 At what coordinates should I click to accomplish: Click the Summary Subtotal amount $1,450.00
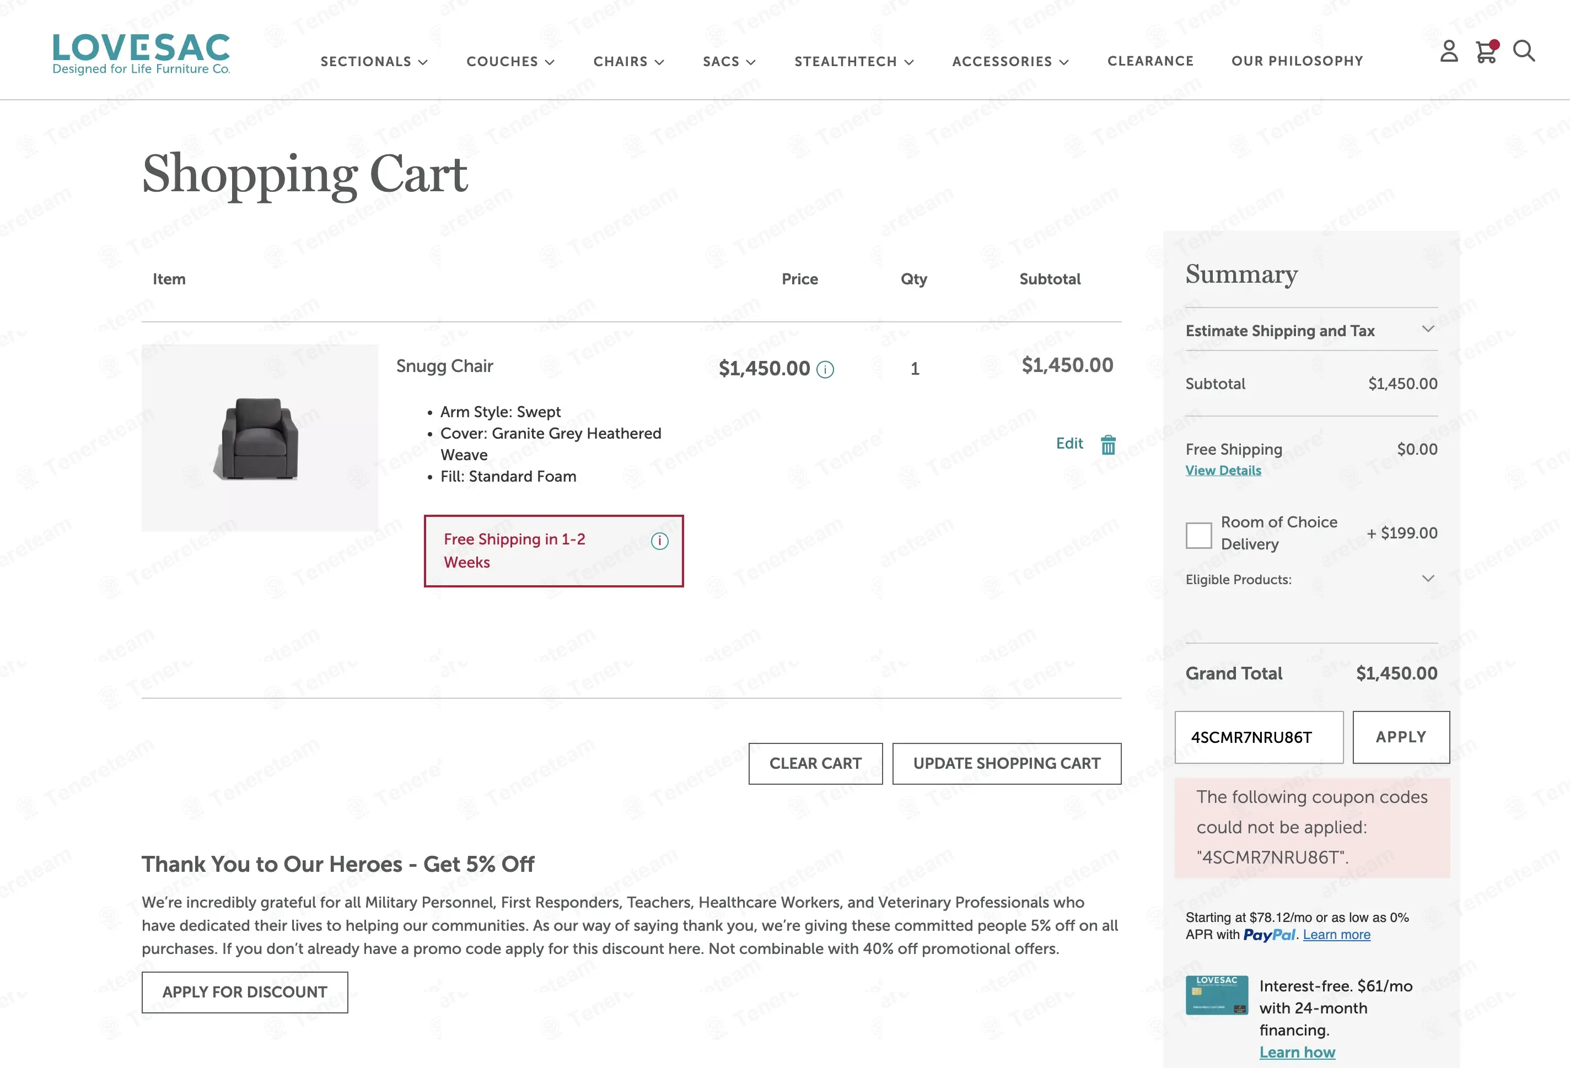click(1402, 384)
